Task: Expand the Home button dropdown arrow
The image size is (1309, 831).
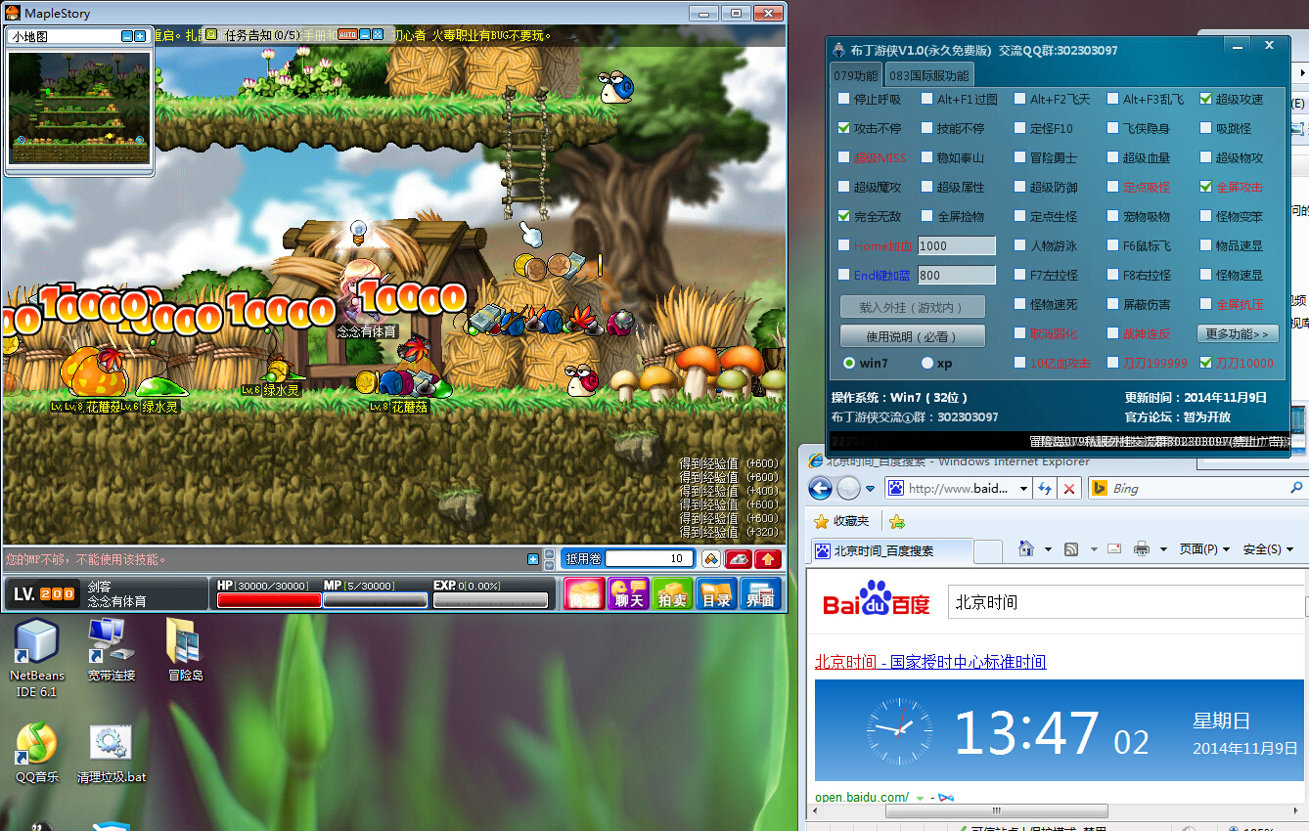Action: point(1048,549)
